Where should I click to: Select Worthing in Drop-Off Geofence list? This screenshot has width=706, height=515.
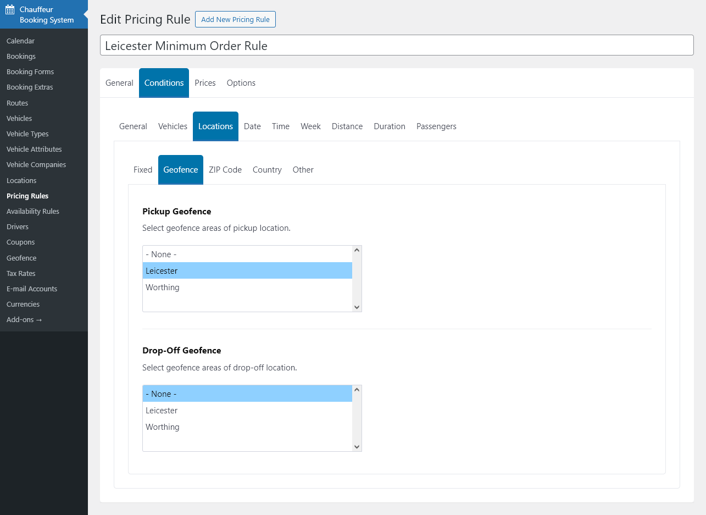pyautogui.click(x=163, y=427)
